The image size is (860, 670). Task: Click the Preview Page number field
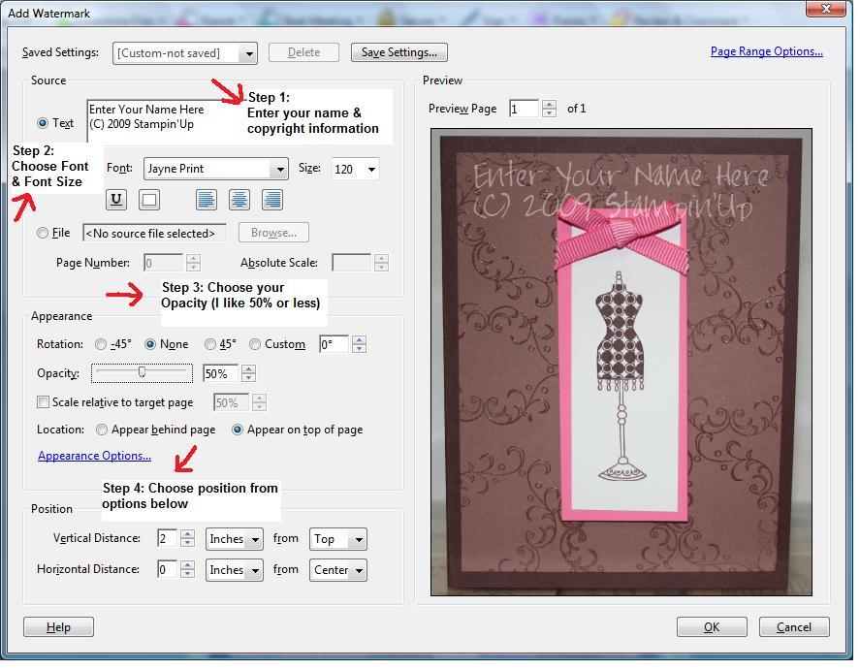tap(524, 109)
